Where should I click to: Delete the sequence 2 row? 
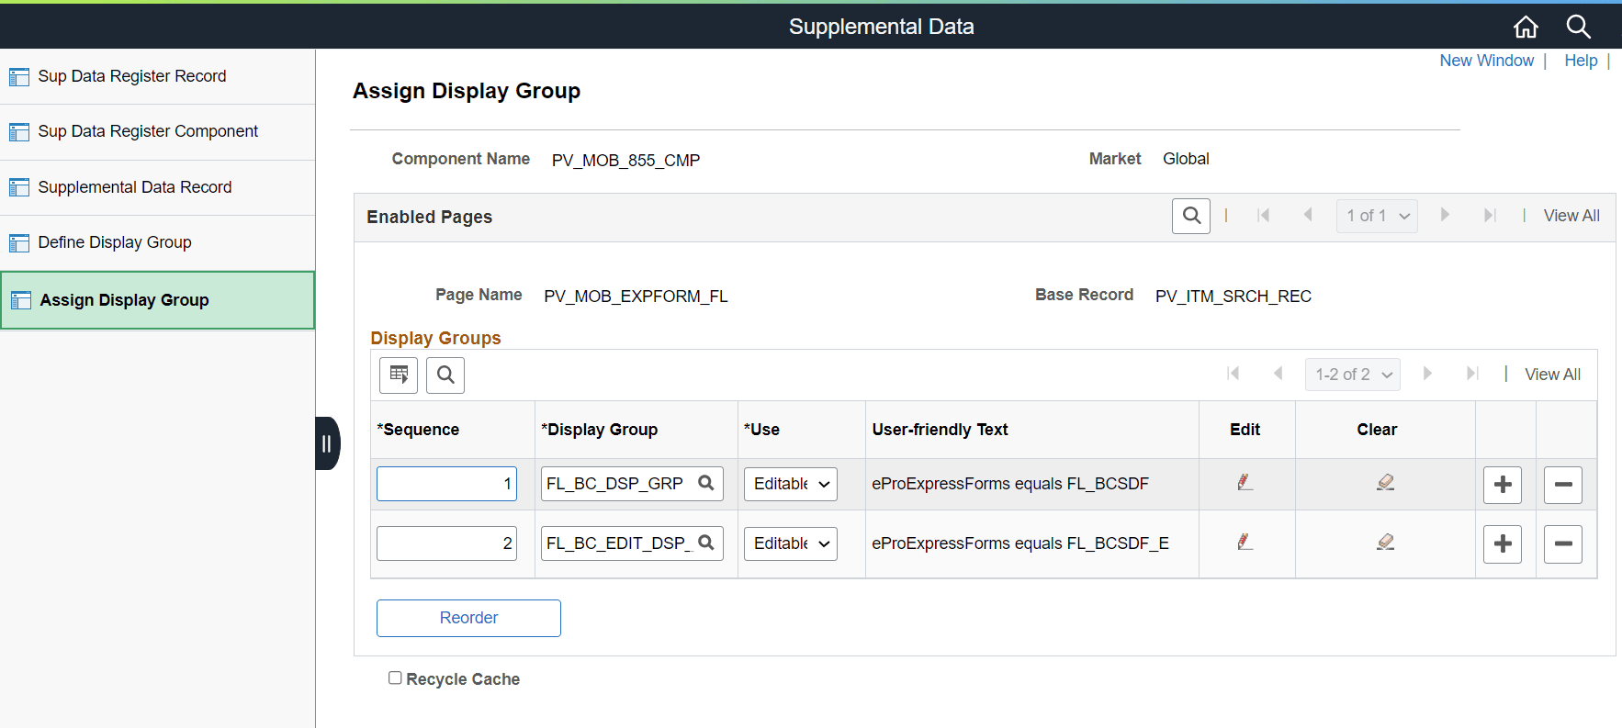click(1563, 544)
